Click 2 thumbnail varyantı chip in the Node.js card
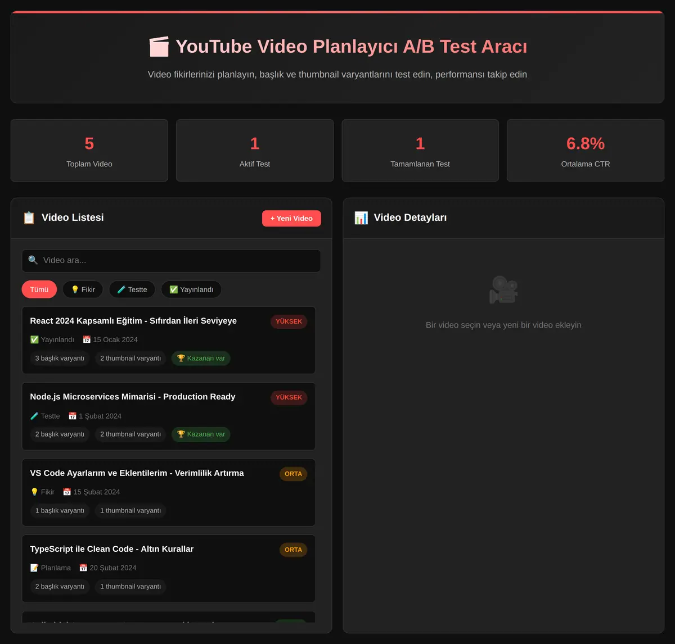This screenshot has width=675, height=644. 130,434
